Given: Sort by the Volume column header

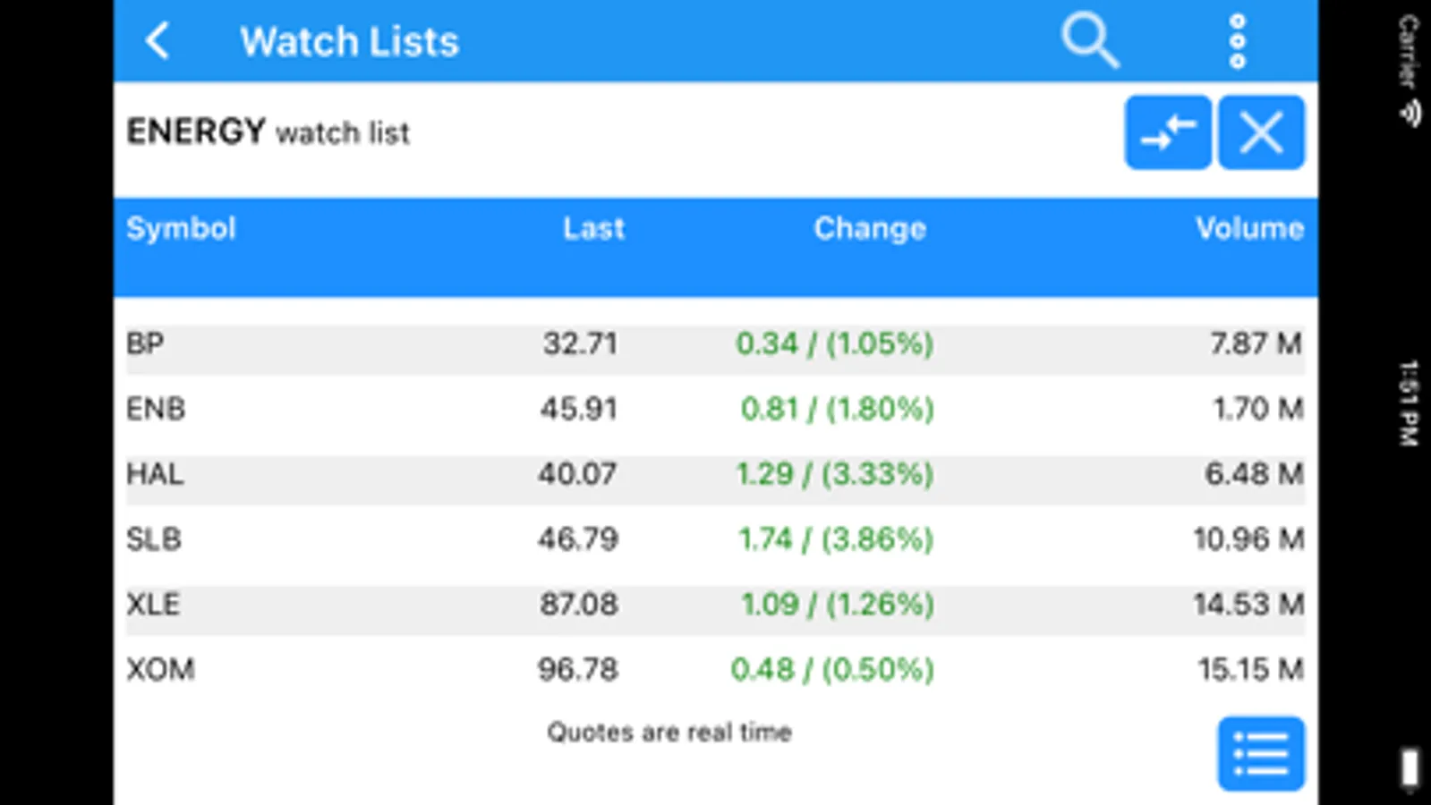Looking at the screenshot, I should click(x=1249, y=229).
